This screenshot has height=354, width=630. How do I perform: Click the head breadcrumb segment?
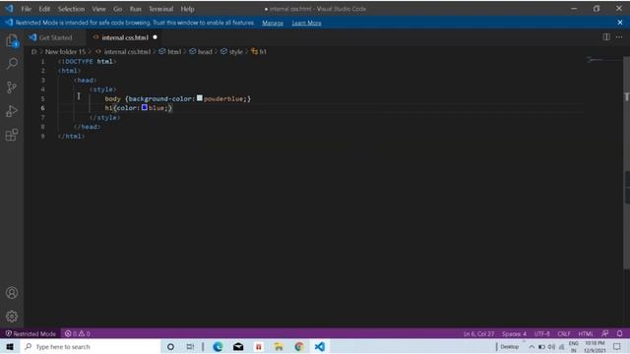tap(205, 52)
